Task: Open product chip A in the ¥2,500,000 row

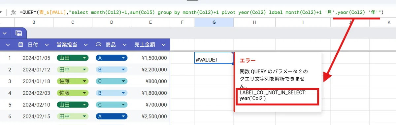Action: click(112, 116)
